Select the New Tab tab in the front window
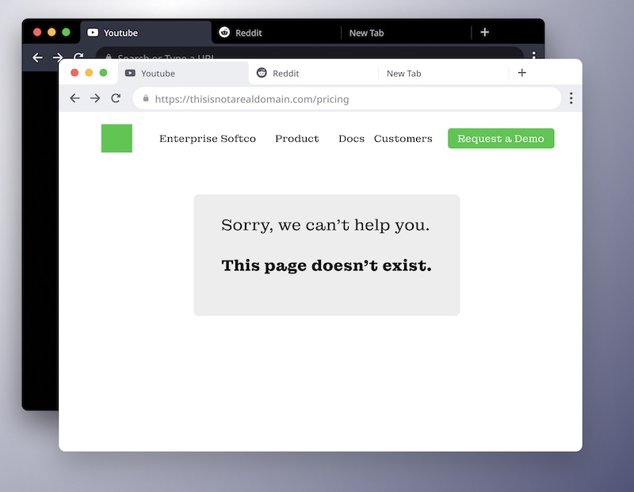The height and width of the screenshot is (492, 634). pyautogui.click(x=404, y=74)
